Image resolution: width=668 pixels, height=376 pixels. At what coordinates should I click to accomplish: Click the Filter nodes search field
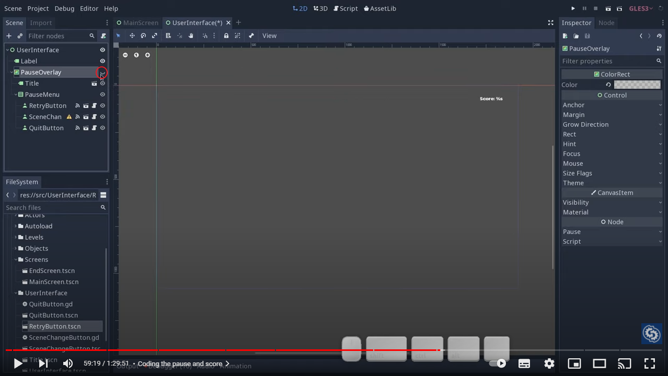pyautogui.click(x=61, y=36)
